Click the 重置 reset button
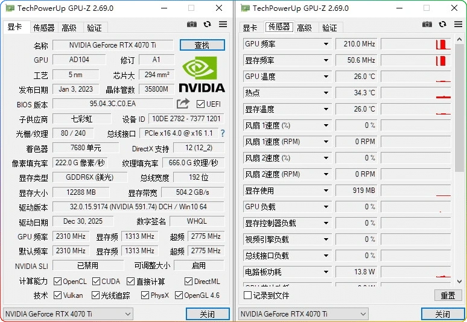Viewport: 467px width, 322px height. 448,295
